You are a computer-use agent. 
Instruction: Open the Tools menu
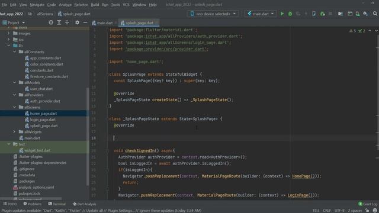pos(115,5)
